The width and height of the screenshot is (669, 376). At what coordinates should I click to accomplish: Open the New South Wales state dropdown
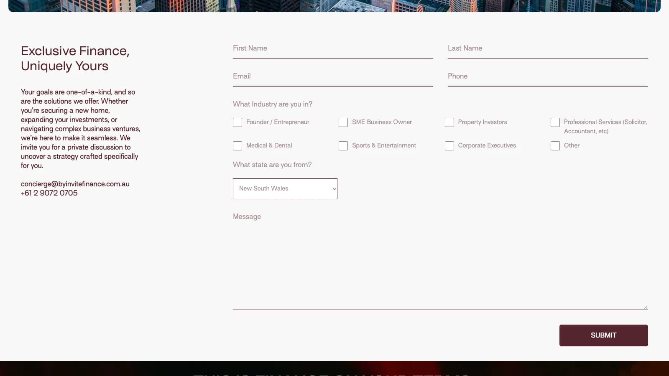285,189
